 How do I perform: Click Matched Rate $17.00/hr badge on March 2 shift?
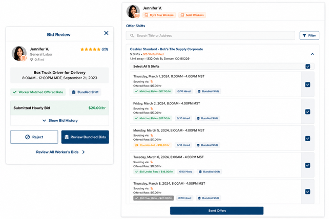(x=153, y=118)
